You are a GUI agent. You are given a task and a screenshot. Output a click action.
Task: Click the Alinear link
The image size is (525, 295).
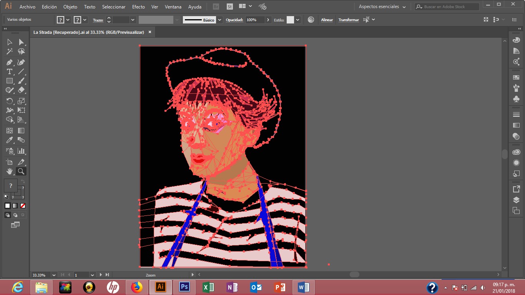pyautogui.click(x=327, y=20)
